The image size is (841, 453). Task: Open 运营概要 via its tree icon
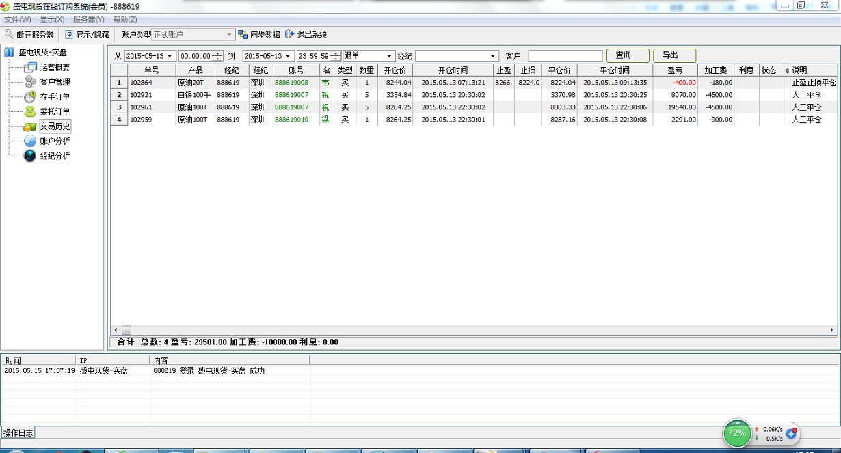click(x=30, y=67)
